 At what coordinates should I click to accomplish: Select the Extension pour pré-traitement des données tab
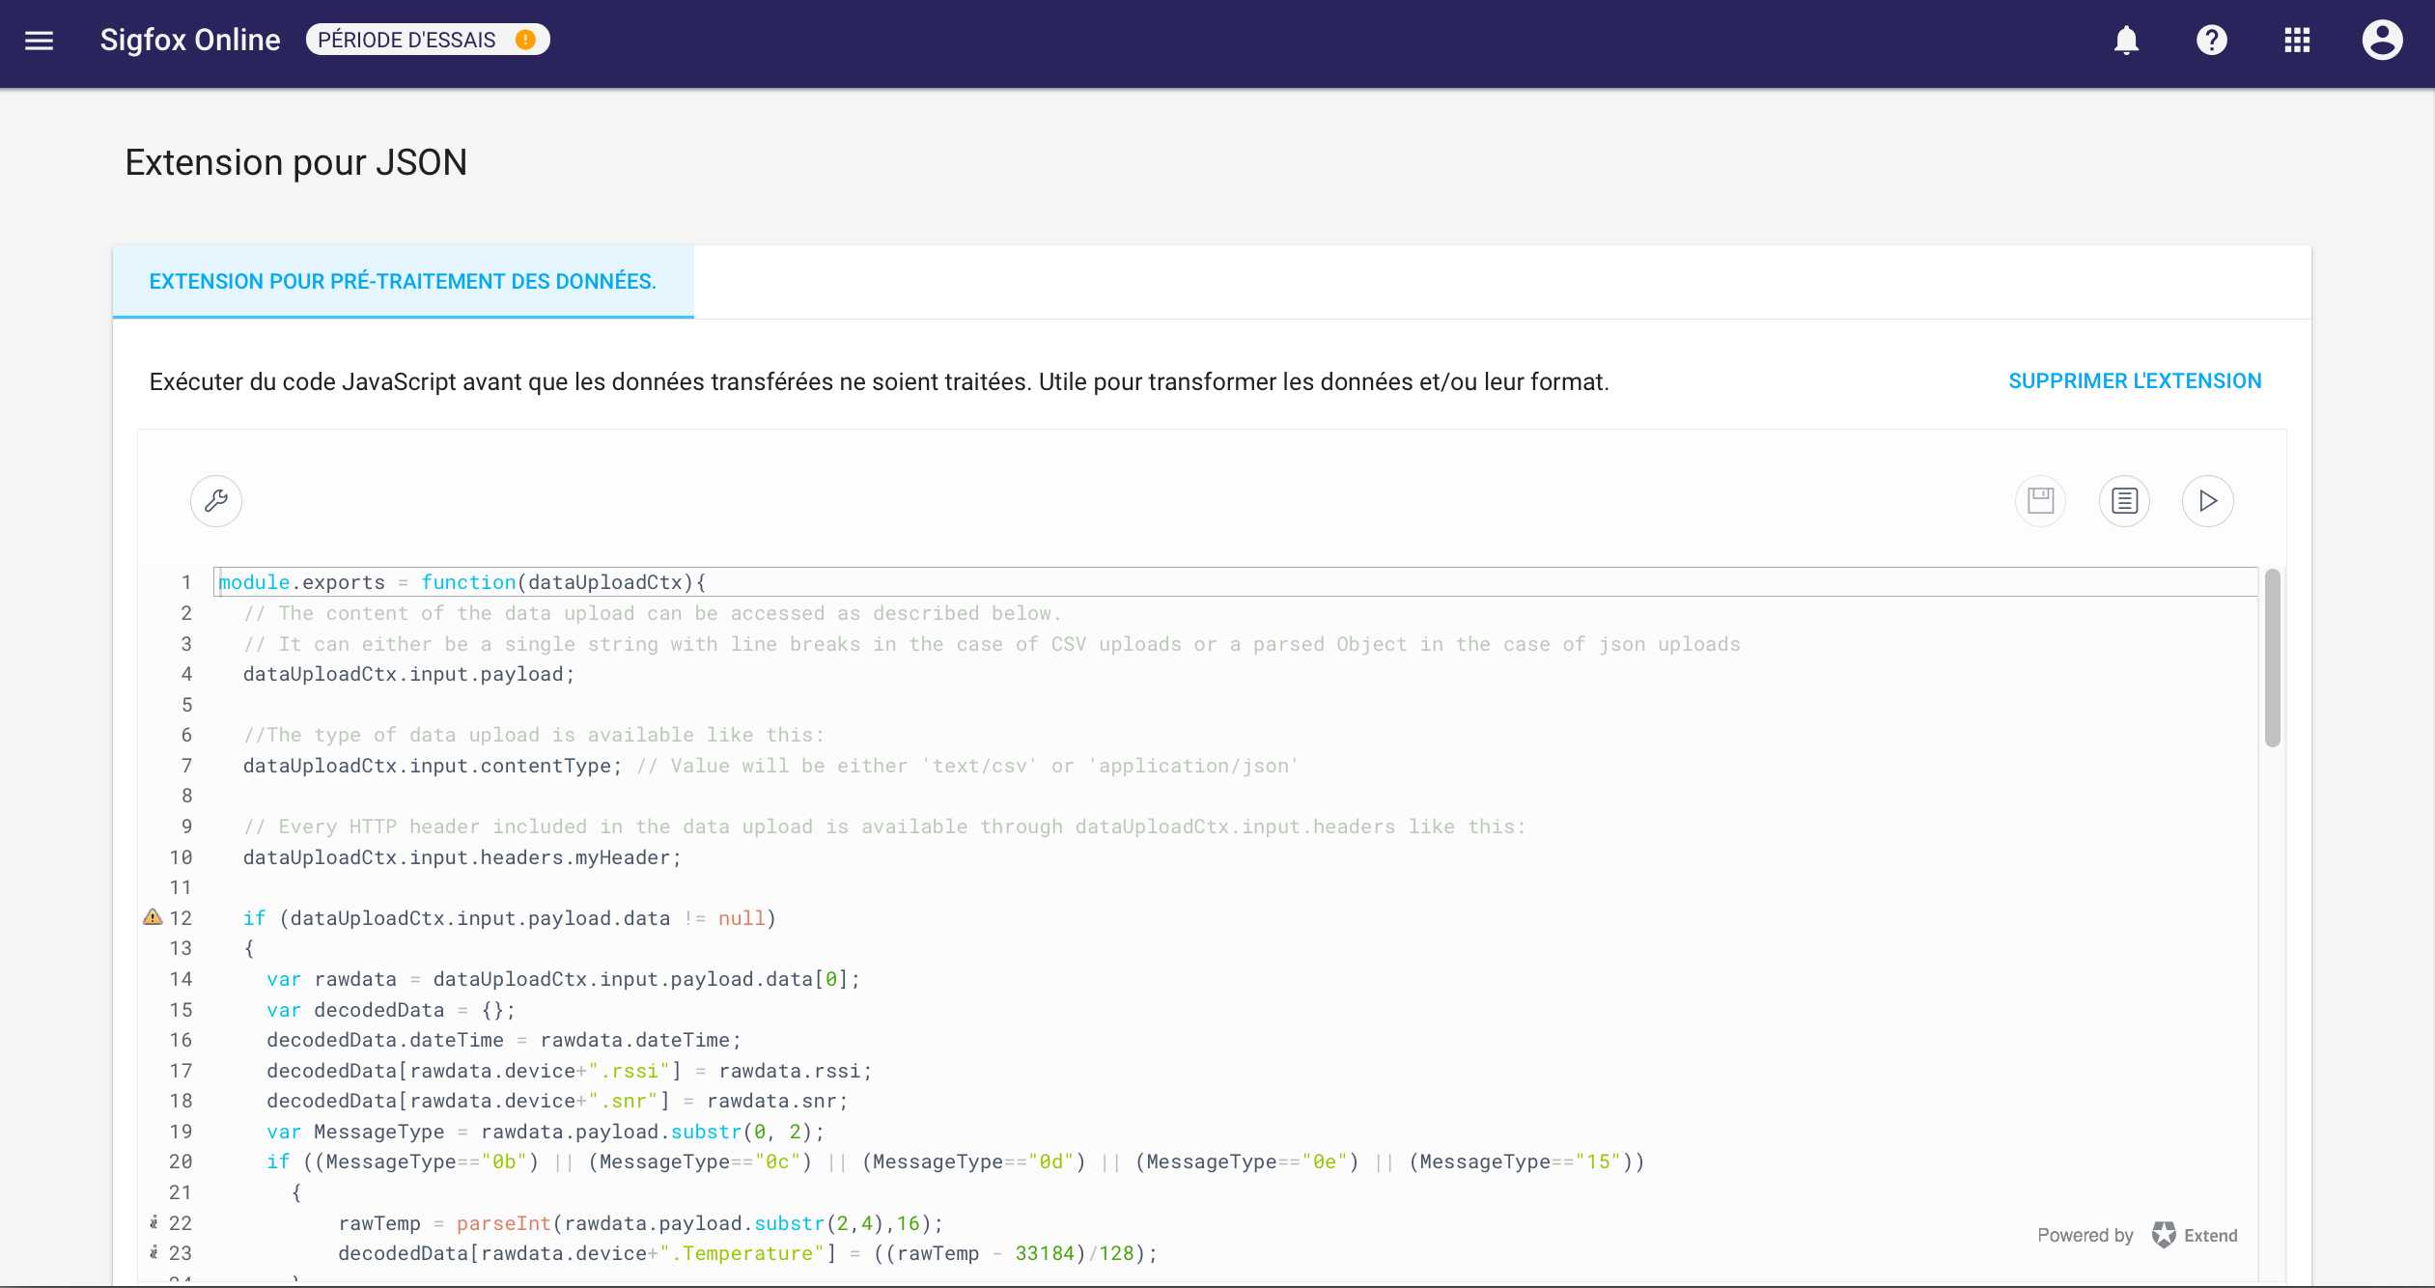pyautogui.click(x=403, y=281)
